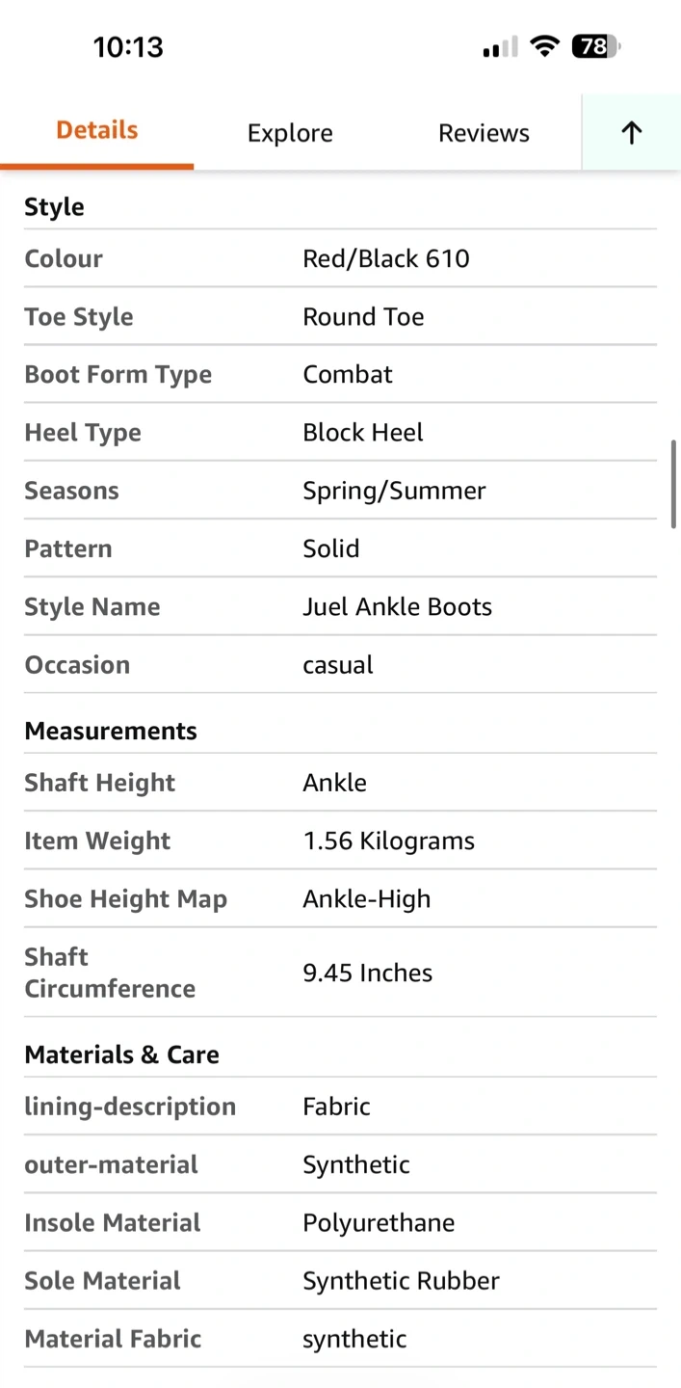The width and height of the screenshot is (681, 1388).
Task: Tap the Wi-Fi status icon
Action: (x=545, y=46)
